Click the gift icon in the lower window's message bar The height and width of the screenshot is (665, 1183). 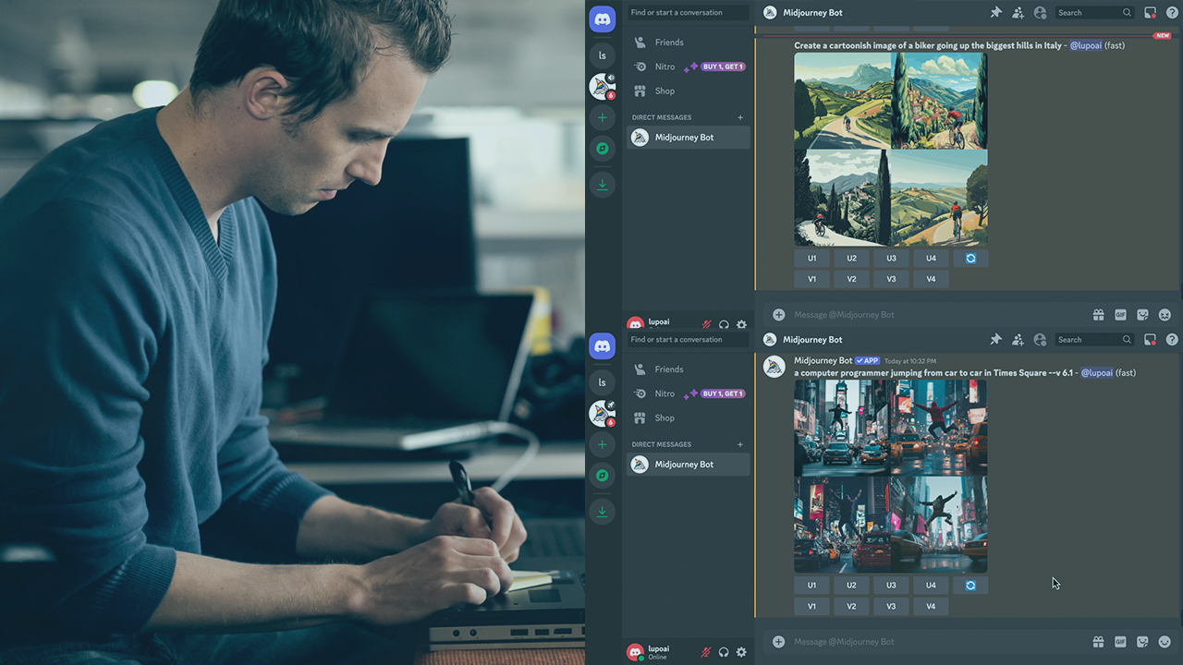[1098, 642]
